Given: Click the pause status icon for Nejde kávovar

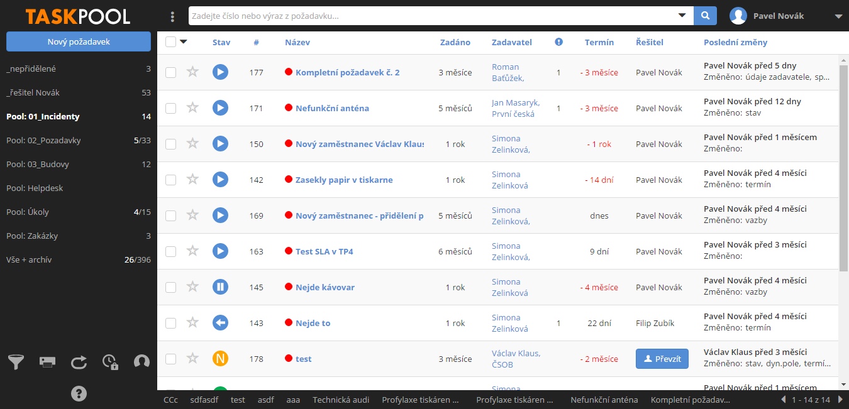Looking at the screenshot, I should point(220,287).
